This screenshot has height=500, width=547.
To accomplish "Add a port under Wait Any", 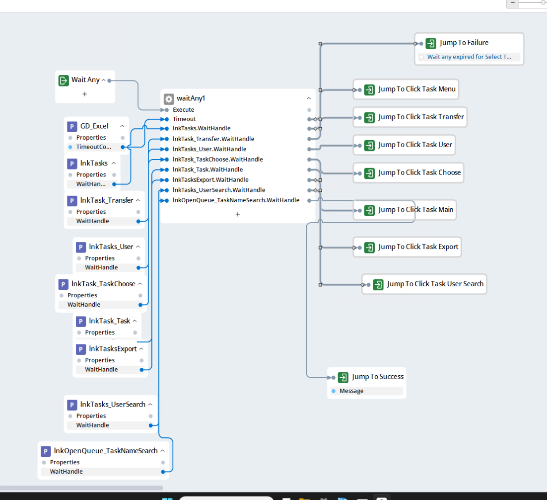I will pos(84,94).
